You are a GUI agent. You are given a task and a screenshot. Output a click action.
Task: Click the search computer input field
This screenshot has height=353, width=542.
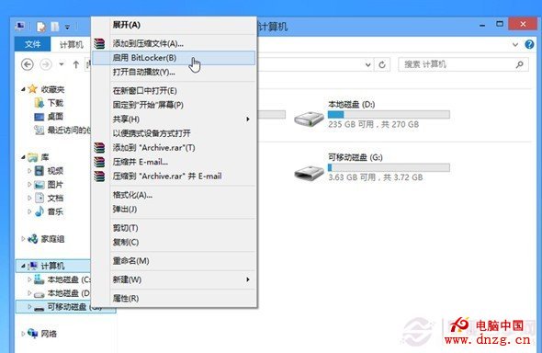[463, 64]
